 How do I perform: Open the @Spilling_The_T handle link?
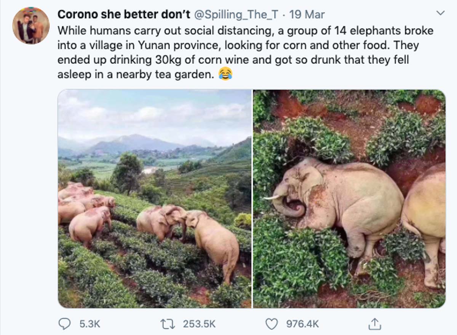click(236, 14)
